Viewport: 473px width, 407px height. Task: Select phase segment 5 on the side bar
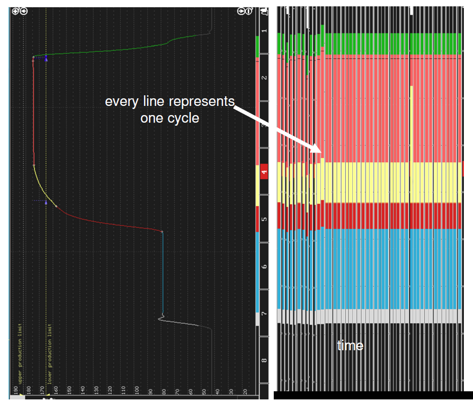pos(264,219)
